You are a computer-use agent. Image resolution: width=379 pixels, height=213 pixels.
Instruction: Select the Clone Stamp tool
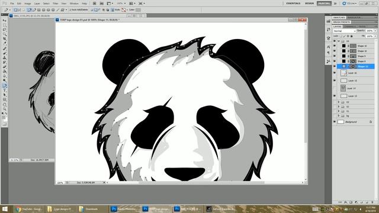point(4,58)
